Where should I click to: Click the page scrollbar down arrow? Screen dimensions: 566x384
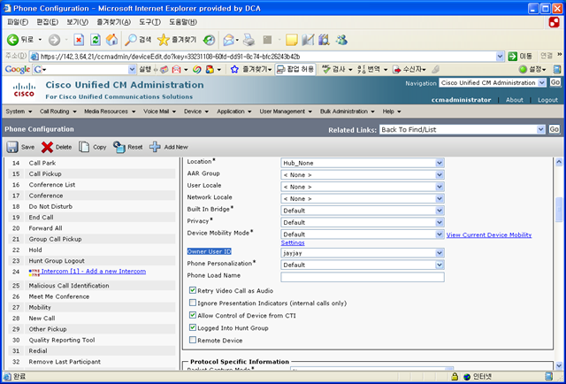click(559, 365)
